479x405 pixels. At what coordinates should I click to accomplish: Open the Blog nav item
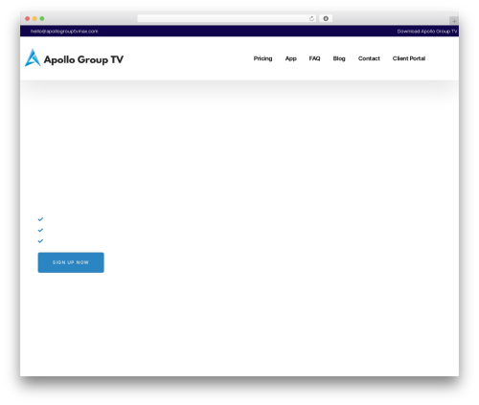[339, 58]
